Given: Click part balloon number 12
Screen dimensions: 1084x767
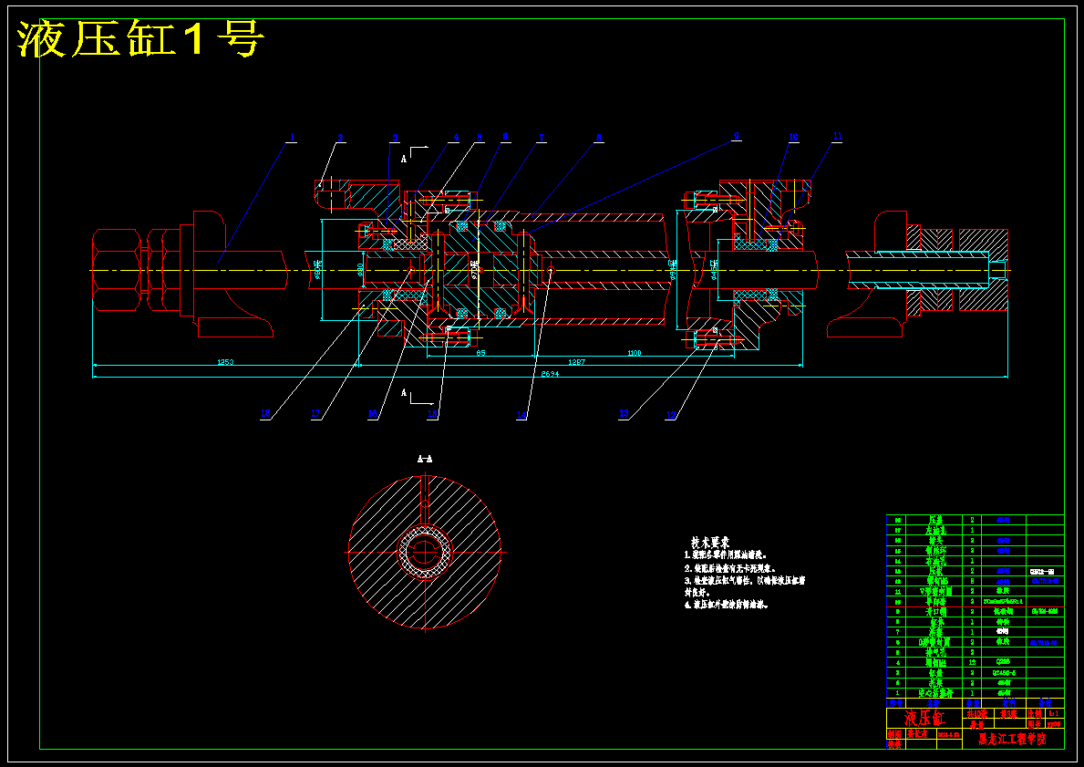Looking at the screenshot, I should pos(671,415).
